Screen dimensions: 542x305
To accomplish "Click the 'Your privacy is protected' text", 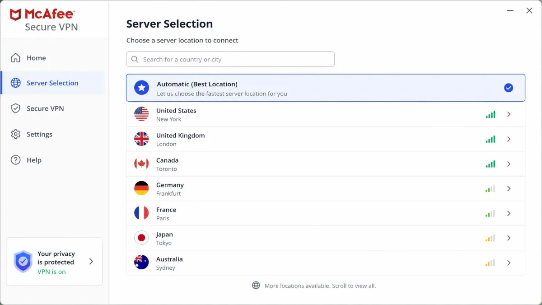I will [x=56, y=258].
